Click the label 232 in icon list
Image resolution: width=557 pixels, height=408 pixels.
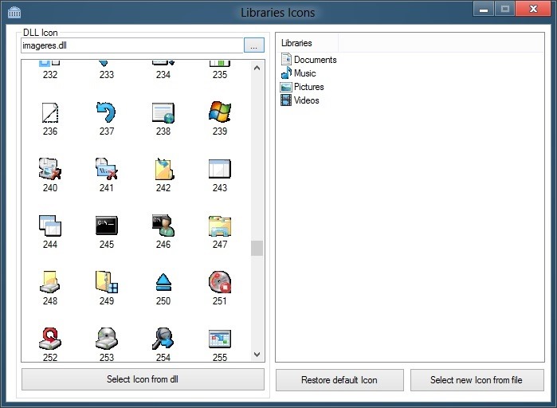click(x=50, y=75)
